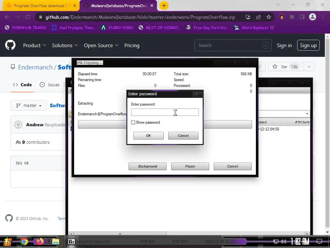Cancel the Enter password dialog

coord(183,136)
